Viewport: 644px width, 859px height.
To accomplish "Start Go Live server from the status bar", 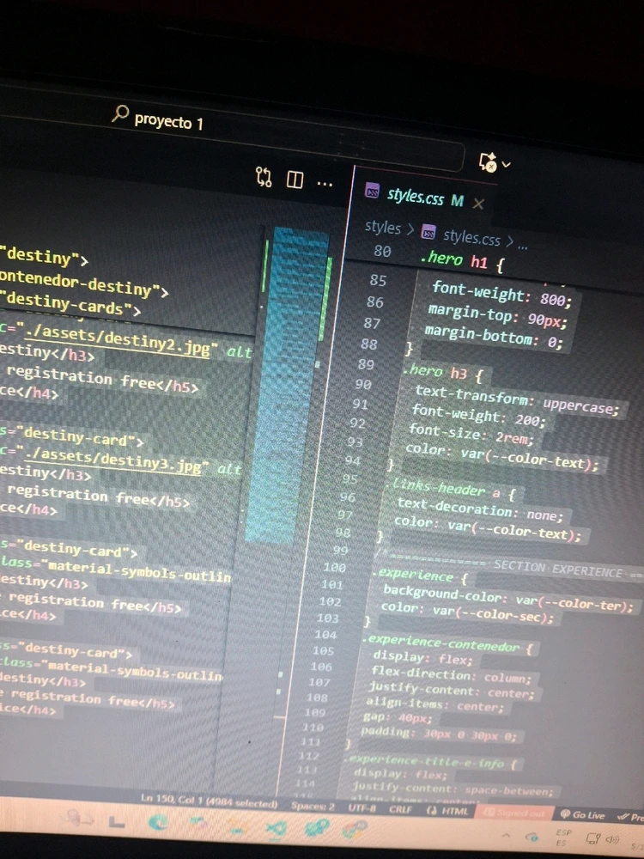I will [x=583, y=814].
